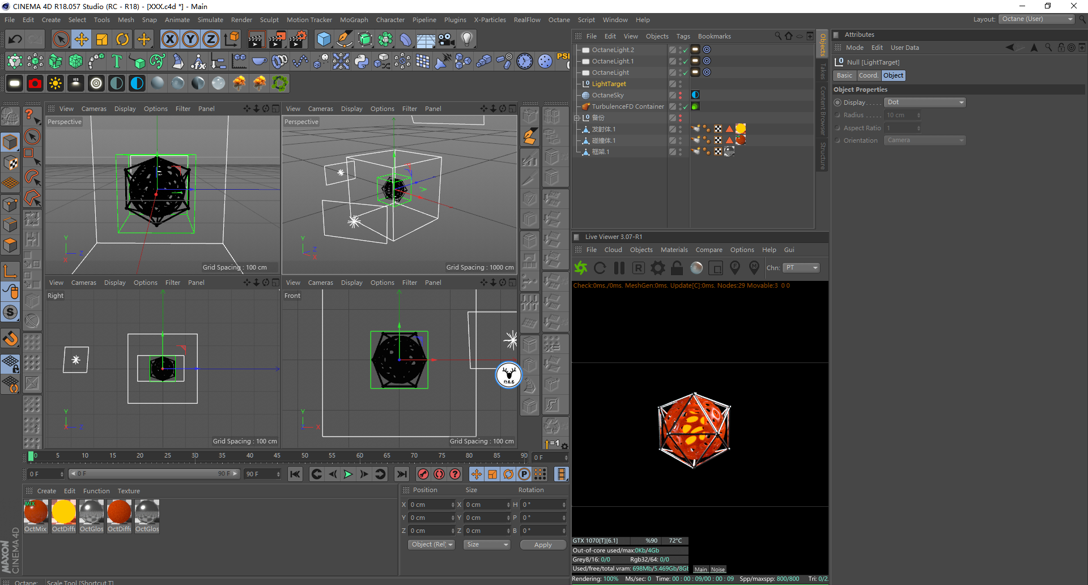The height and width of the screenshot is (585, 1088).
Task: Open the Cameras menu in Right viewport
Action: [83, 283]
